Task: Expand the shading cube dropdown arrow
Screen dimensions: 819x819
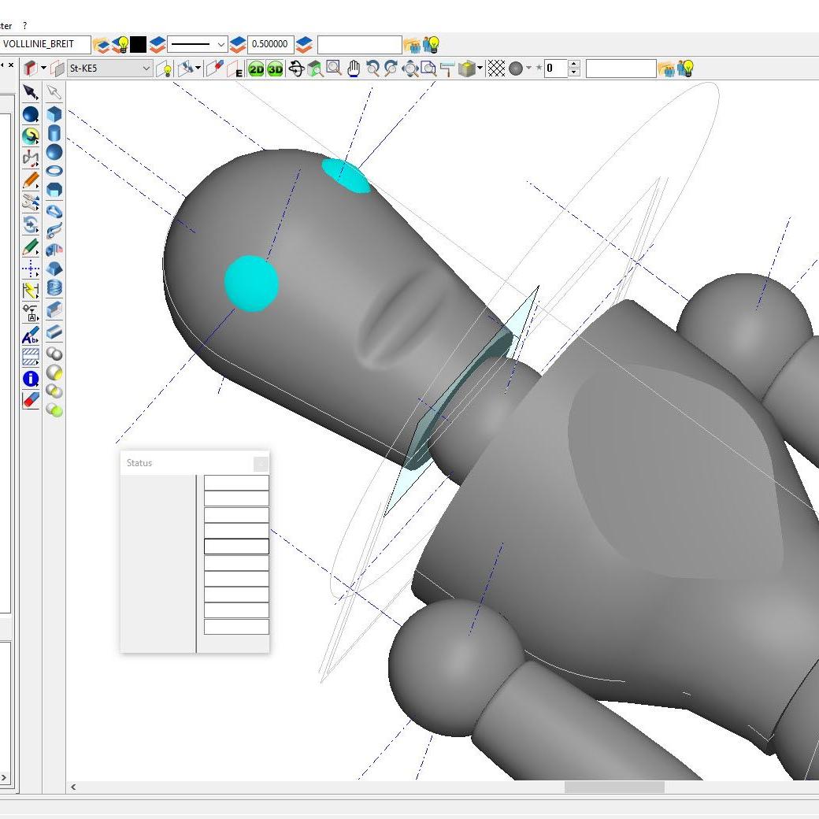Action: [480, 69]
